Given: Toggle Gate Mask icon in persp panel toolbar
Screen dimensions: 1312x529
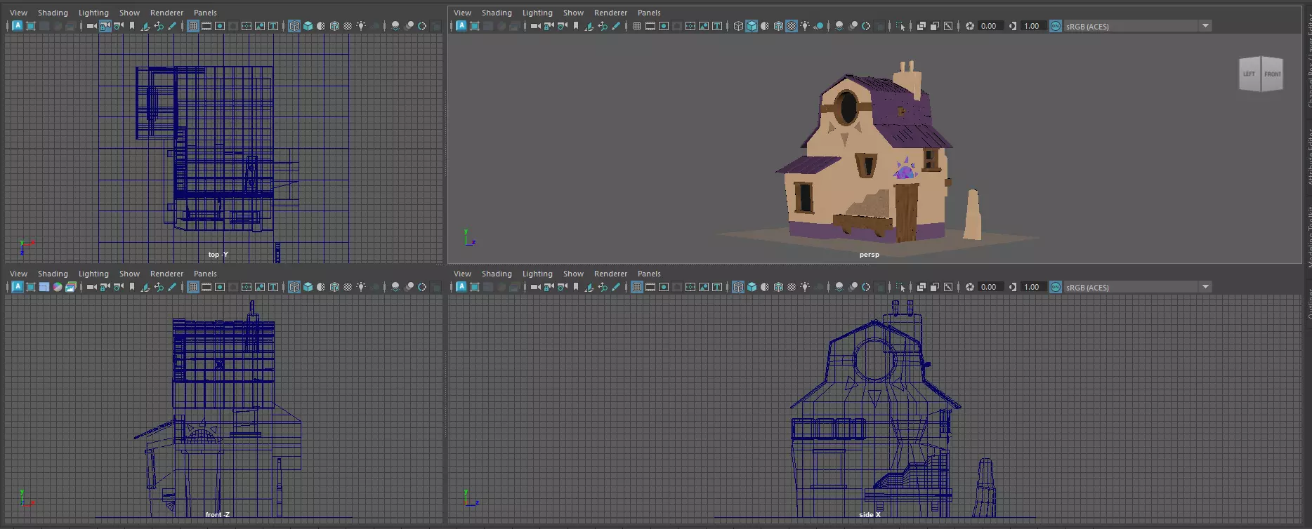Looking at the screenshot, I should point(677,26).
